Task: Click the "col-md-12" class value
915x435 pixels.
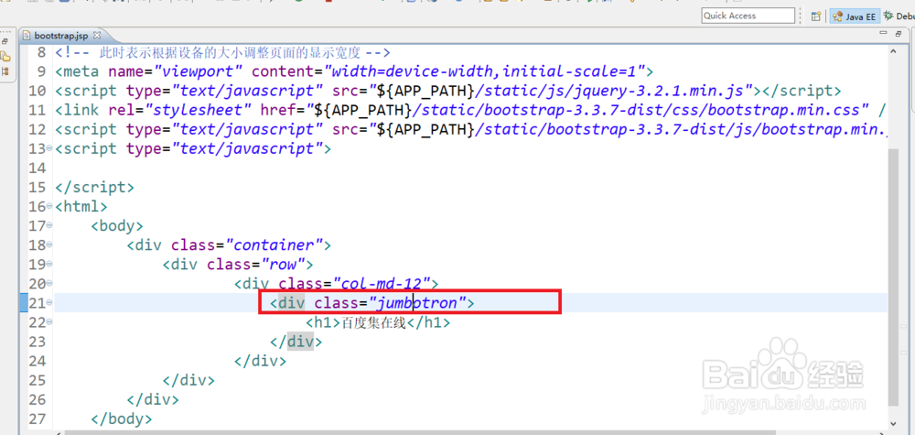Action: pos(382,284)
